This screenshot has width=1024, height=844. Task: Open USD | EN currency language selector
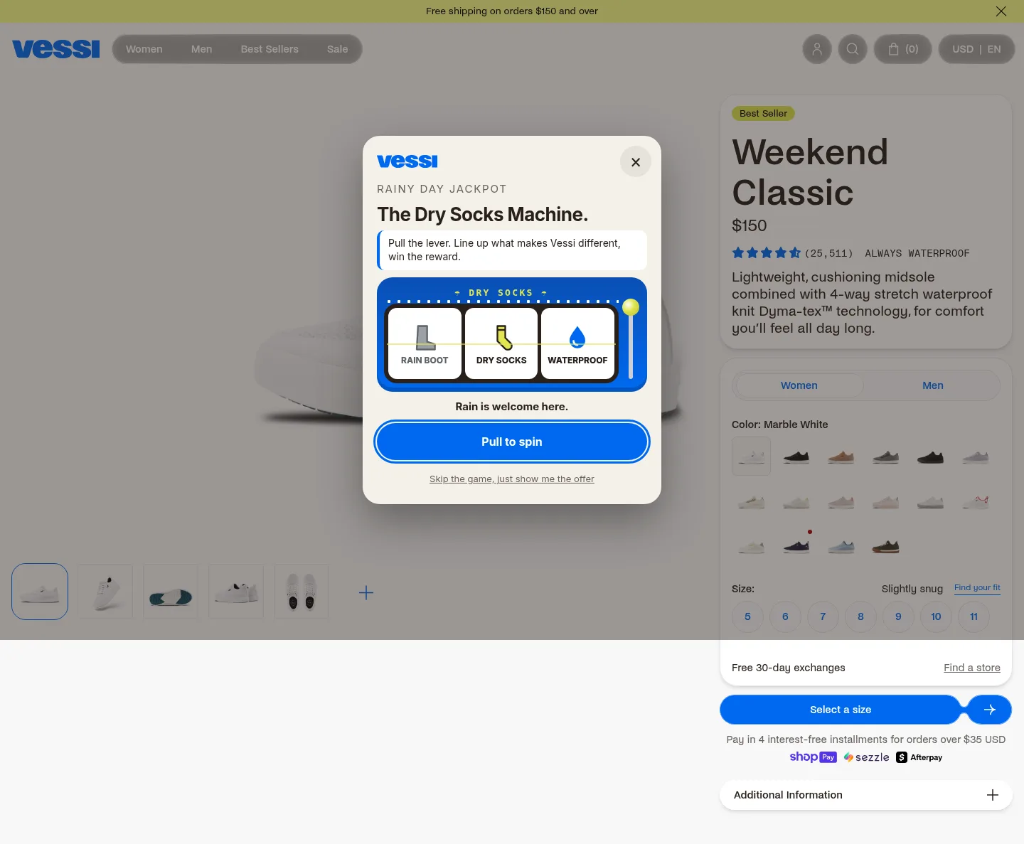click(x=976, y=49)
